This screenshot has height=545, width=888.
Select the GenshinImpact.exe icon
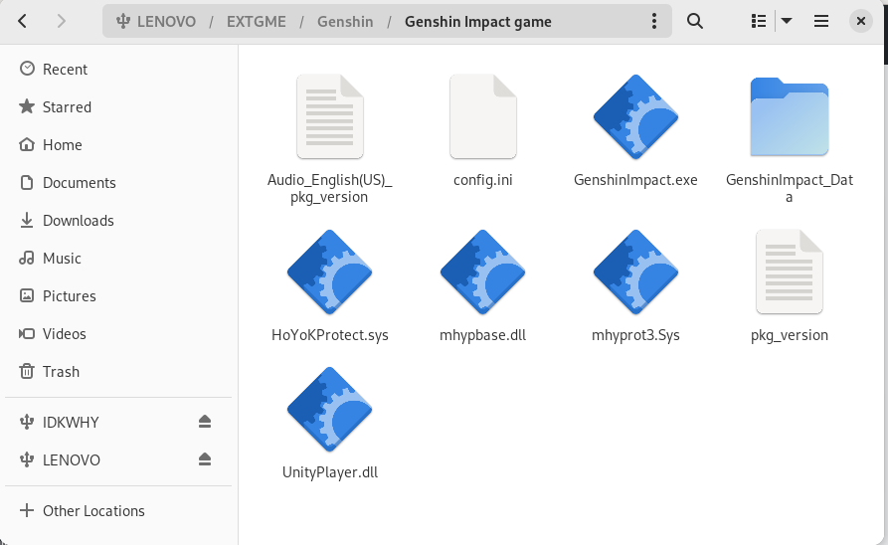[636, 116]
